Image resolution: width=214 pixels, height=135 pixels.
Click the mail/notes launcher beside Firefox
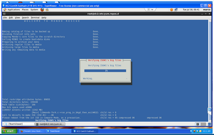(47, 10)
